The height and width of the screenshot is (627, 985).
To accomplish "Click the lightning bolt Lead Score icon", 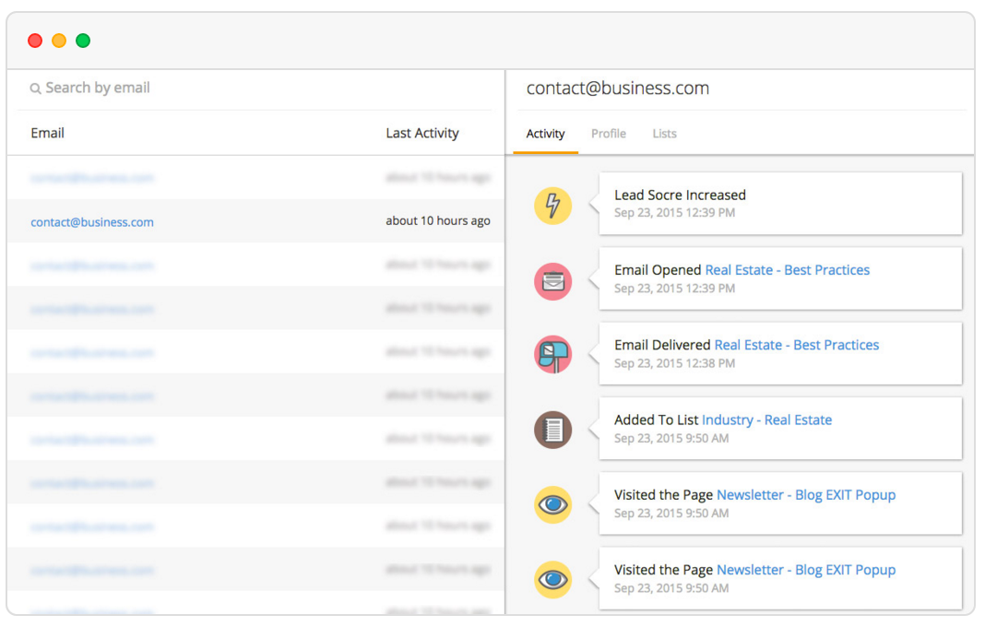I will point(553,204).
